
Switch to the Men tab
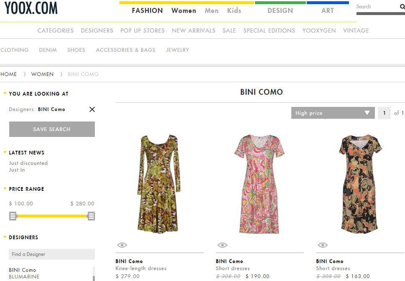211,10
